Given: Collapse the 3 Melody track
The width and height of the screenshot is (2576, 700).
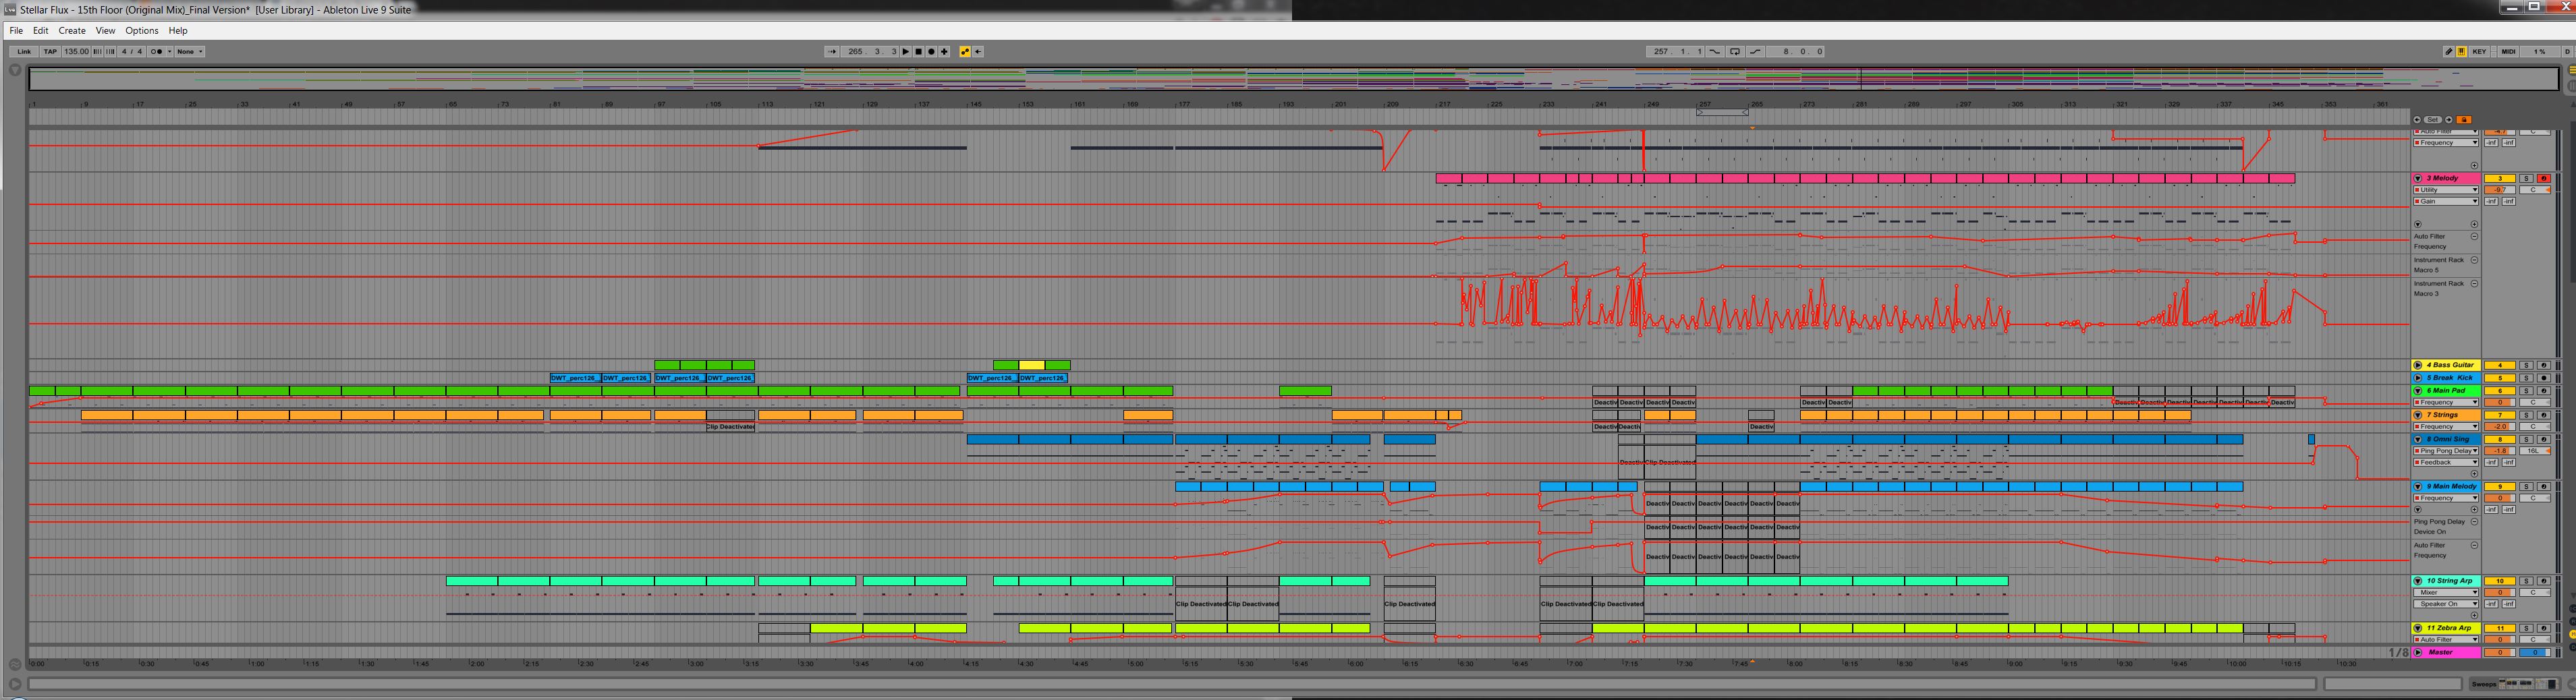Looking at the screenshot, I should click(2418, 178).
